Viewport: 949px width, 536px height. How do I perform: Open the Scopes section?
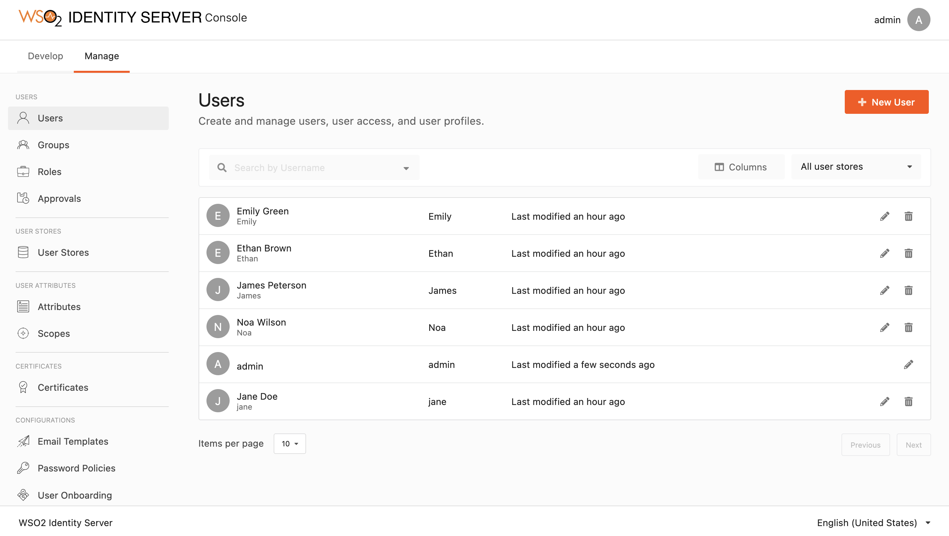pos(54,334)
